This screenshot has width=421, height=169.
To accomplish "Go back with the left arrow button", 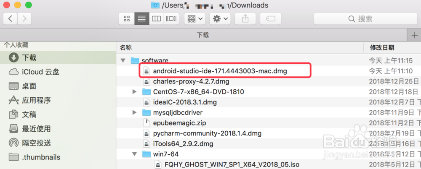I will [x=10, y=19].
